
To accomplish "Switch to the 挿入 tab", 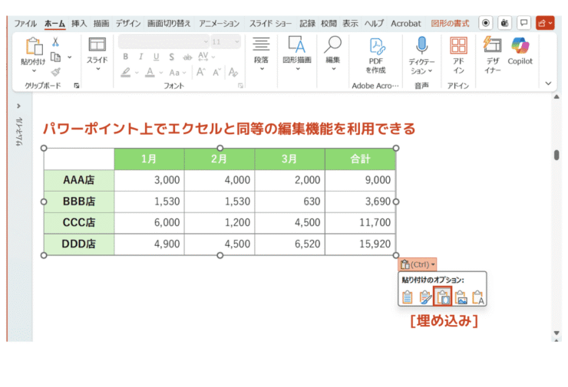I will 79,24.
